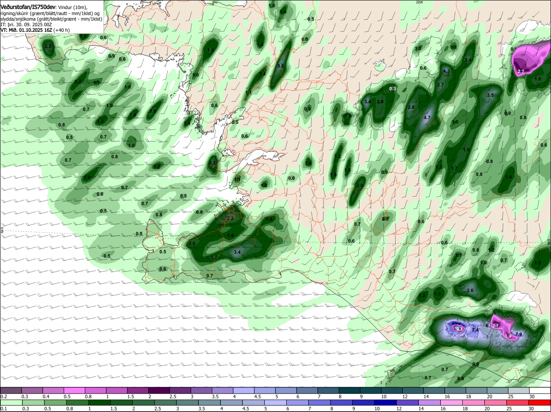Click the 'rigning/skúrir' legend description line
This screenshot has height=412, width=551.
tap(50, 13)
